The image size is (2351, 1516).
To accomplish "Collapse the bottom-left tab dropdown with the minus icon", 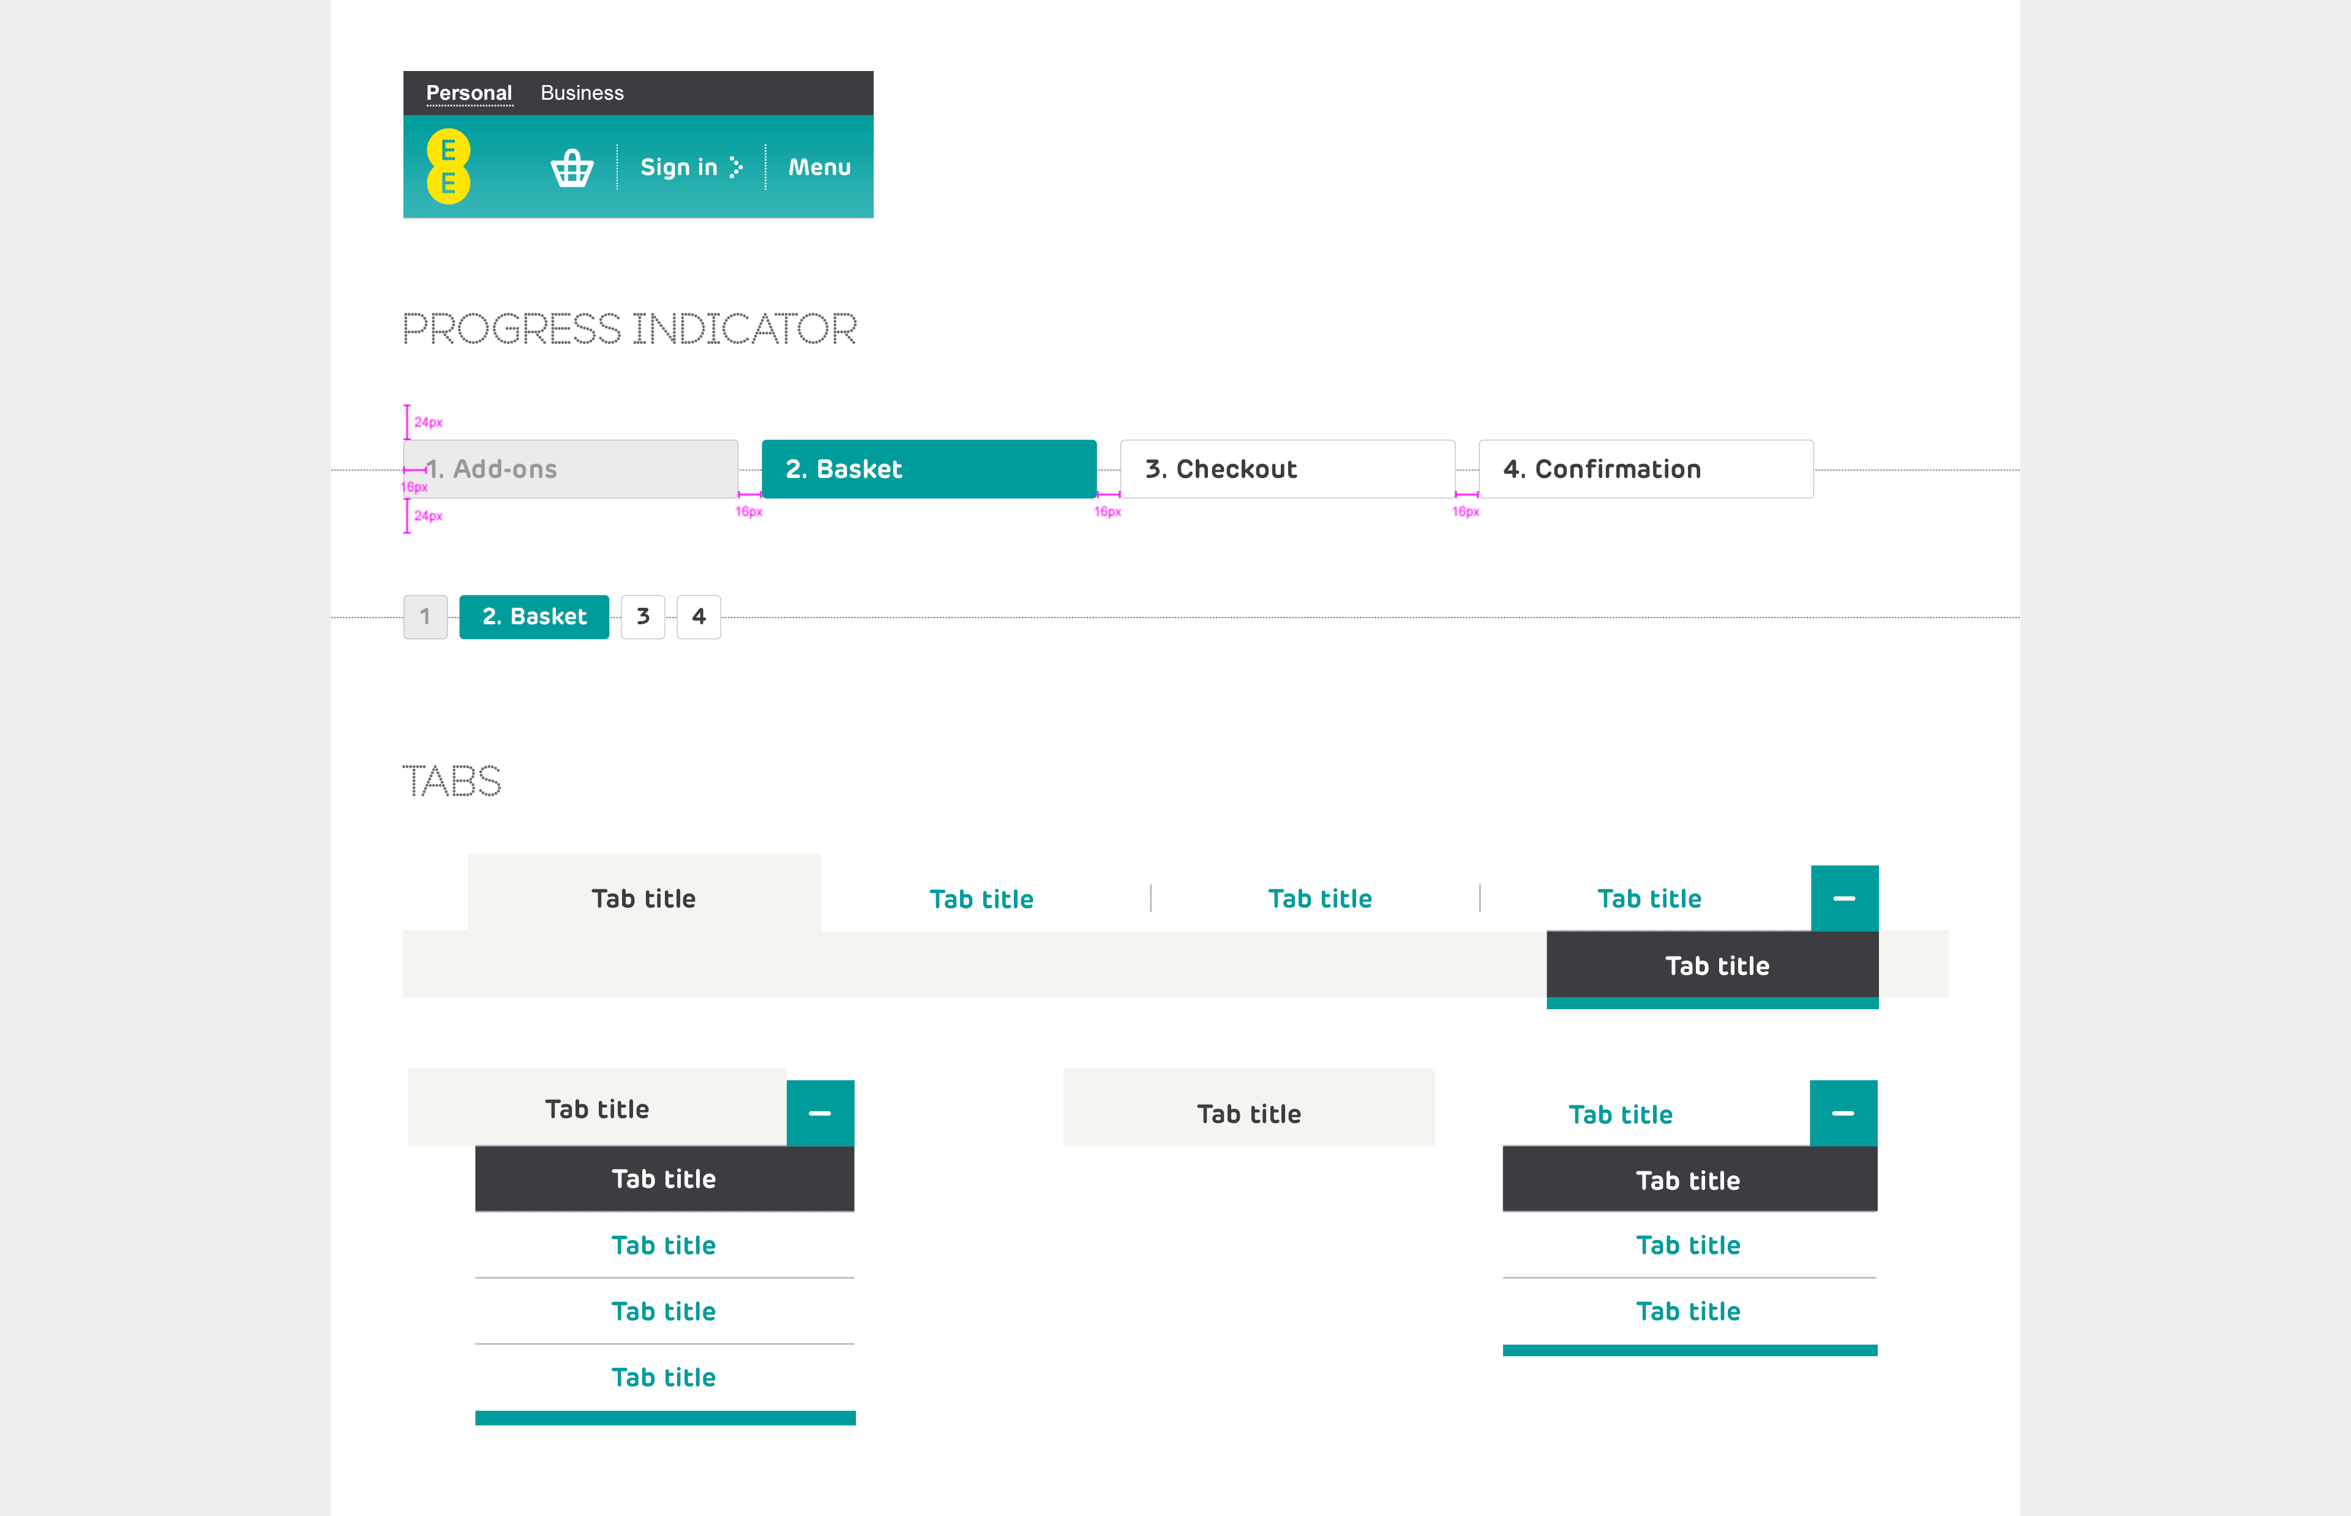I will pos(819,1113).
